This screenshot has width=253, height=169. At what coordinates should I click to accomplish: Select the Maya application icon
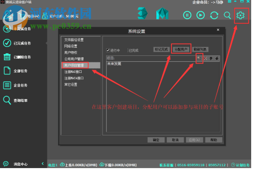[162, 14]
